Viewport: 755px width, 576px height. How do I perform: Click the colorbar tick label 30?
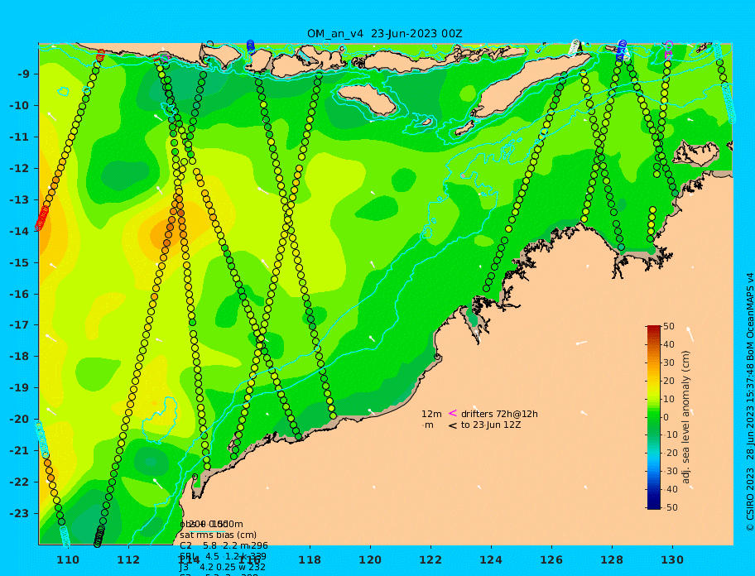tap(669, 362)
